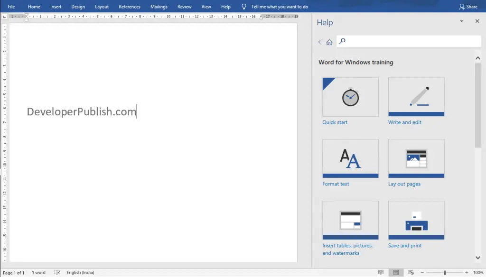Click the 'Word for Windows training' heading
Screen dimensions: 486x277
pyautogui.click(x=356, y=62)
